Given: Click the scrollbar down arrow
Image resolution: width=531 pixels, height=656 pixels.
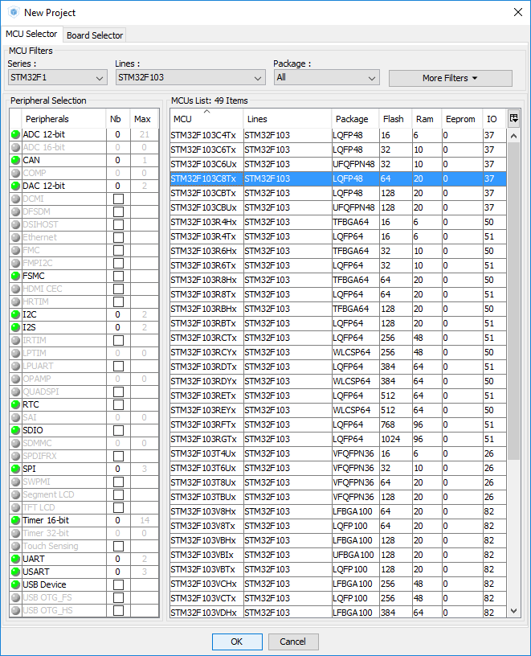Looking at the screenshot, I should [x=514, y=611].
